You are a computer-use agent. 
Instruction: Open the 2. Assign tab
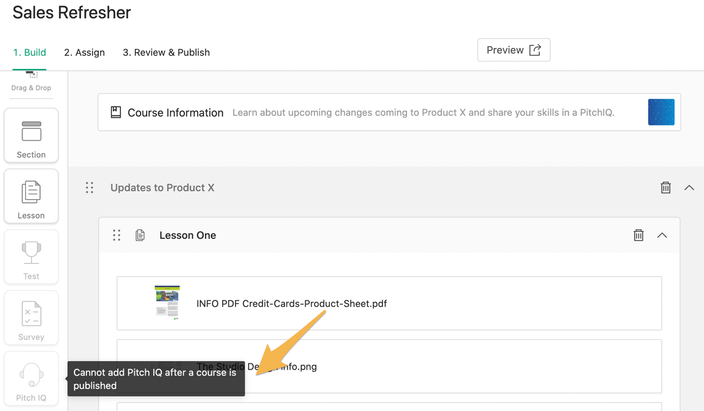(84, 52)
